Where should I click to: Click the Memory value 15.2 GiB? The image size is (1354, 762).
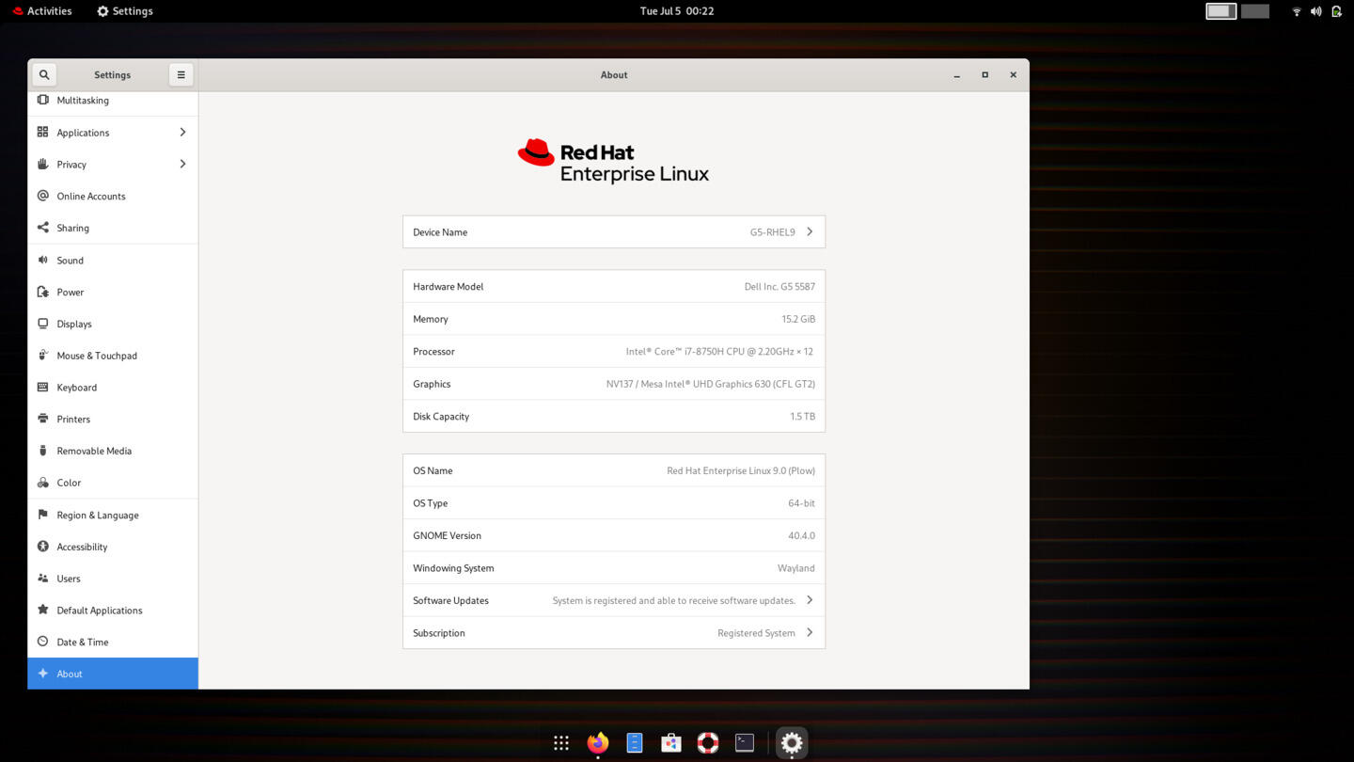(x=798, y=319)
